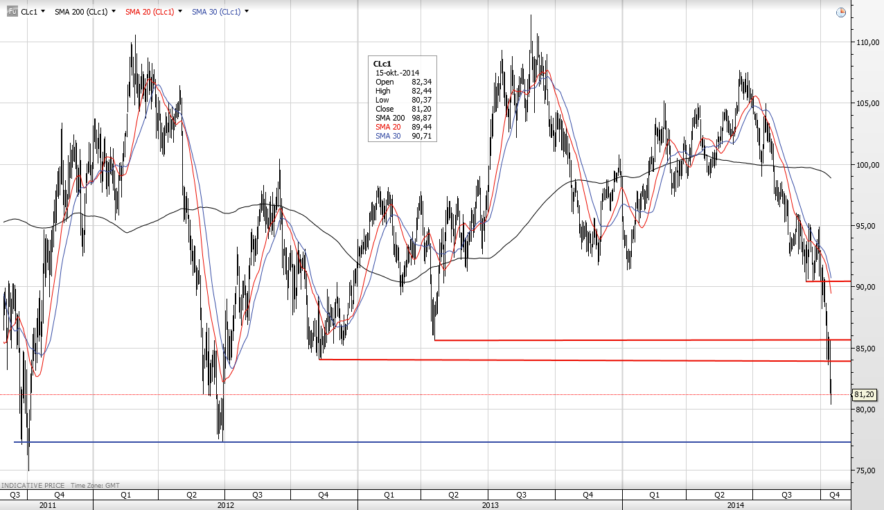Click the 2013 year label on time axis
Viewport: 884px width, 510px height.
[x=490, y=505]
